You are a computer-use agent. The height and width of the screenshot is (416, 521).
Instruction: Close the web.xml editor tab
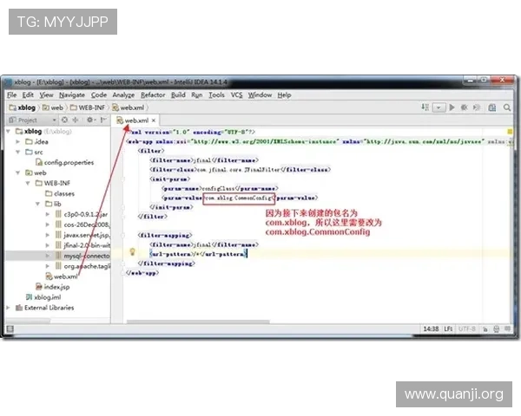click(154, 120)
